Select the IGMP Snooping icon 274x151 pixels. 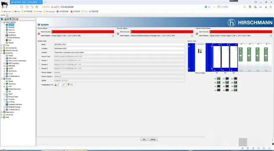[x=7, y=63]
